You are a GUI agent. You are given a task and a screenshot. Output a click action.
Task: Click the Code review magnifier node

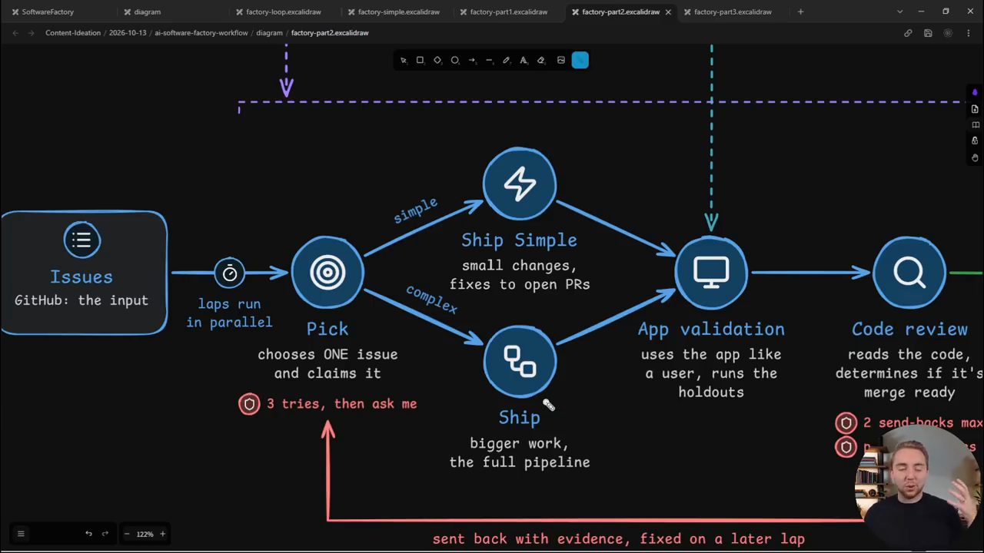[x=909, y=272]
